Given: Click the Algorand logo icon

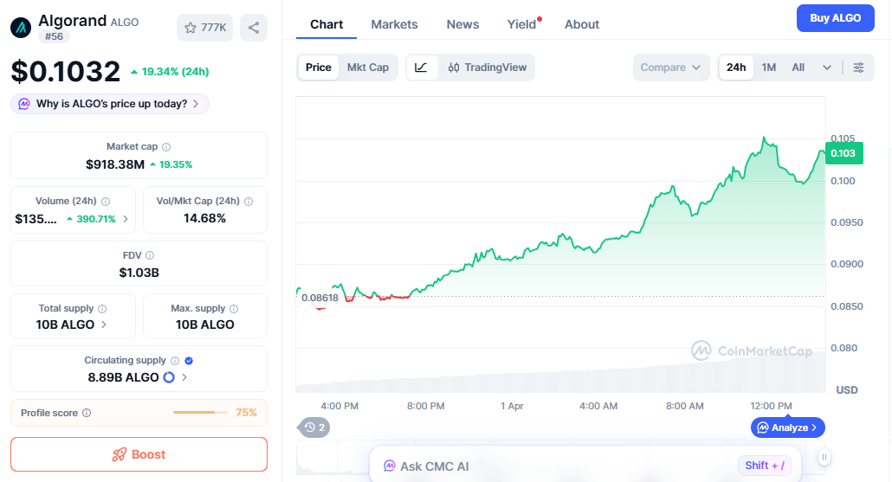Looking at the screenshot, I should coord(21,28).
